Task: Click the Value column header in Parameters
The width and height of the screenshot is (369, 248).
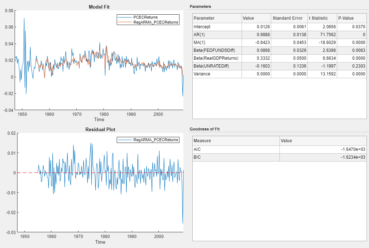Action: click(x=256, y=18)
